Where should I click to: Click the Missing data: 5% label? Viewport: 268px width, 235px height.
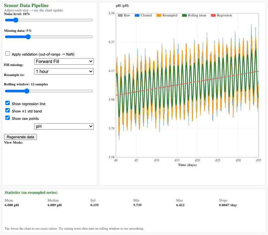coord(18,31)
